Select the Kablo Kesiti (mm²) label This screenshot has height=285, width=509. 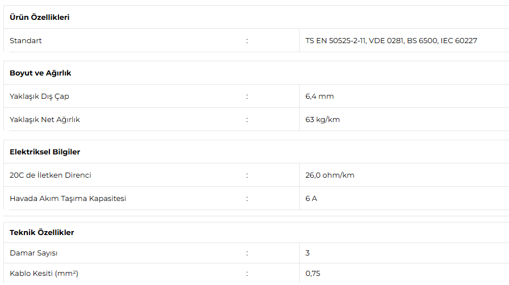point(44,274)
